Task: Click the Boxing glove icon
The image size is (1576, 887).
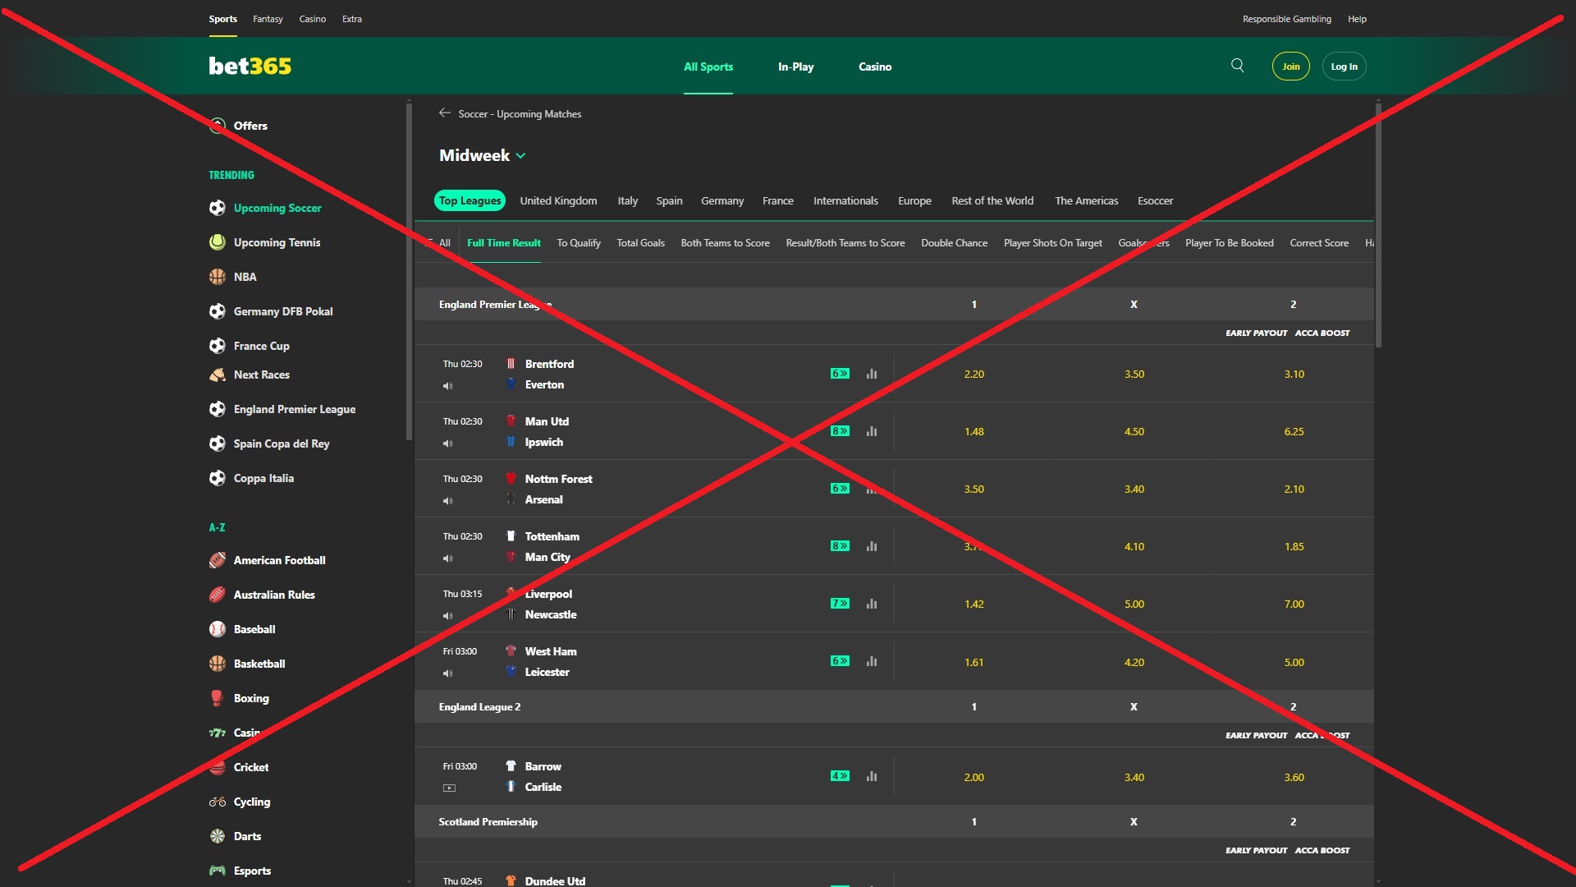Action: point(218,698)
